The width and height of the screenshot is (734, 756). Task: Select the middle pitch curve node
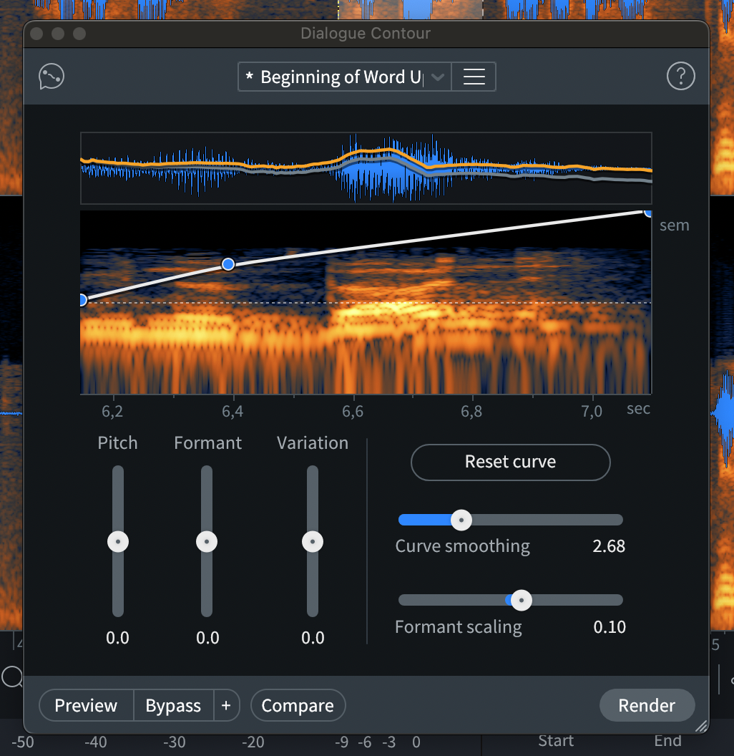click(x=228, y=264)
